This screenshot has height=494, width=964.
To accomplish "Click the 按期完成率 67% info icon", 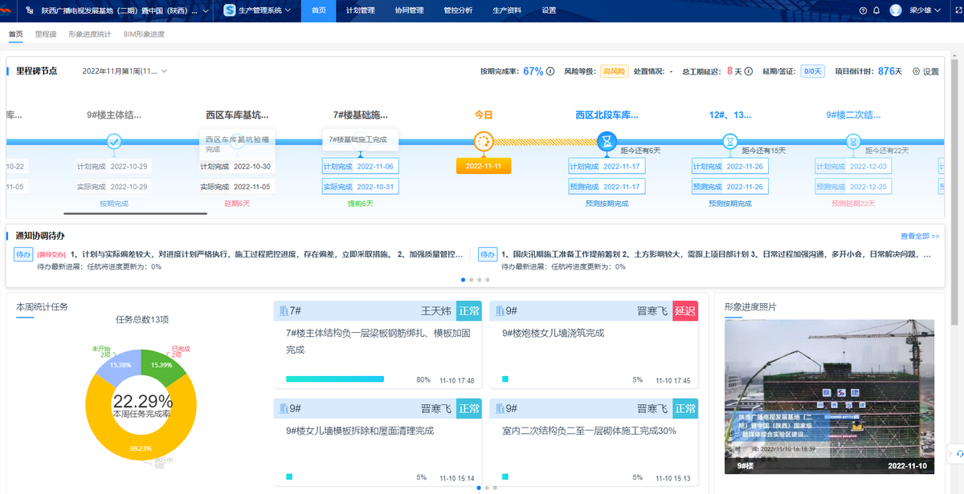I will 549,71.
